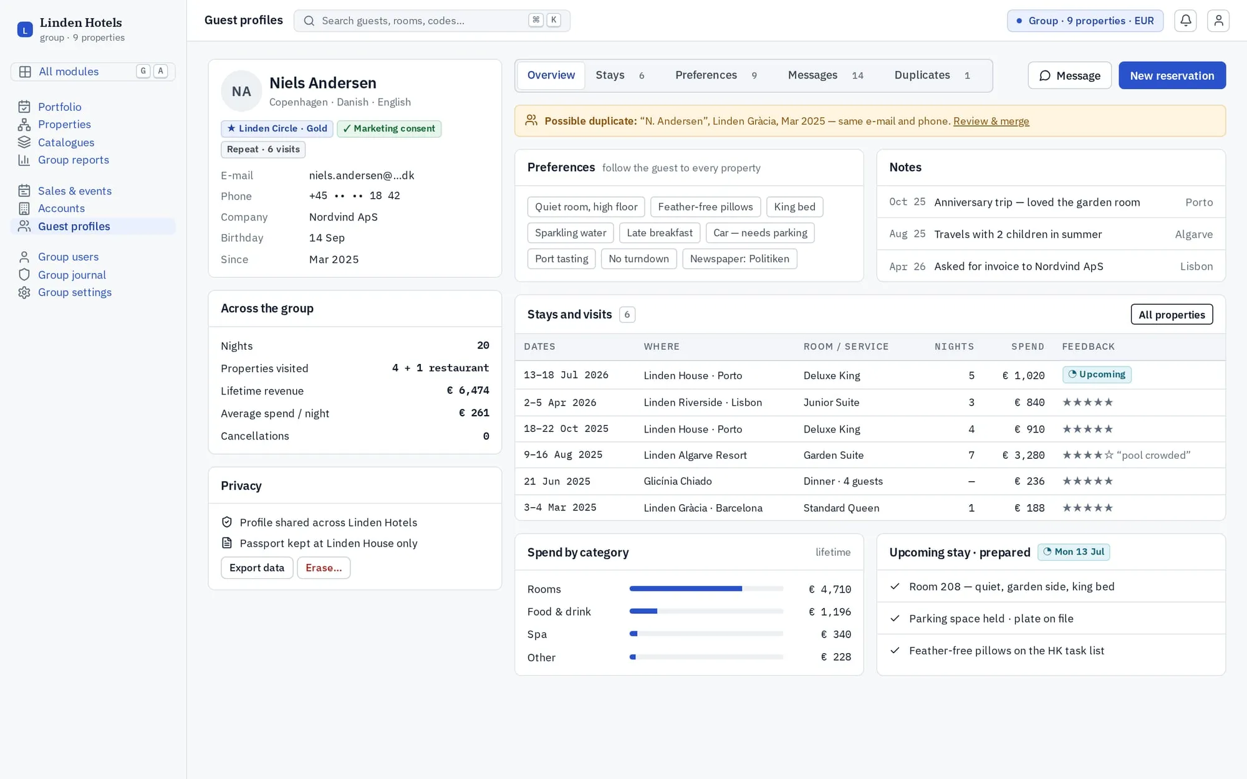Focus the guest search field
The image size is (1247, 779).
tap(431, 21)
